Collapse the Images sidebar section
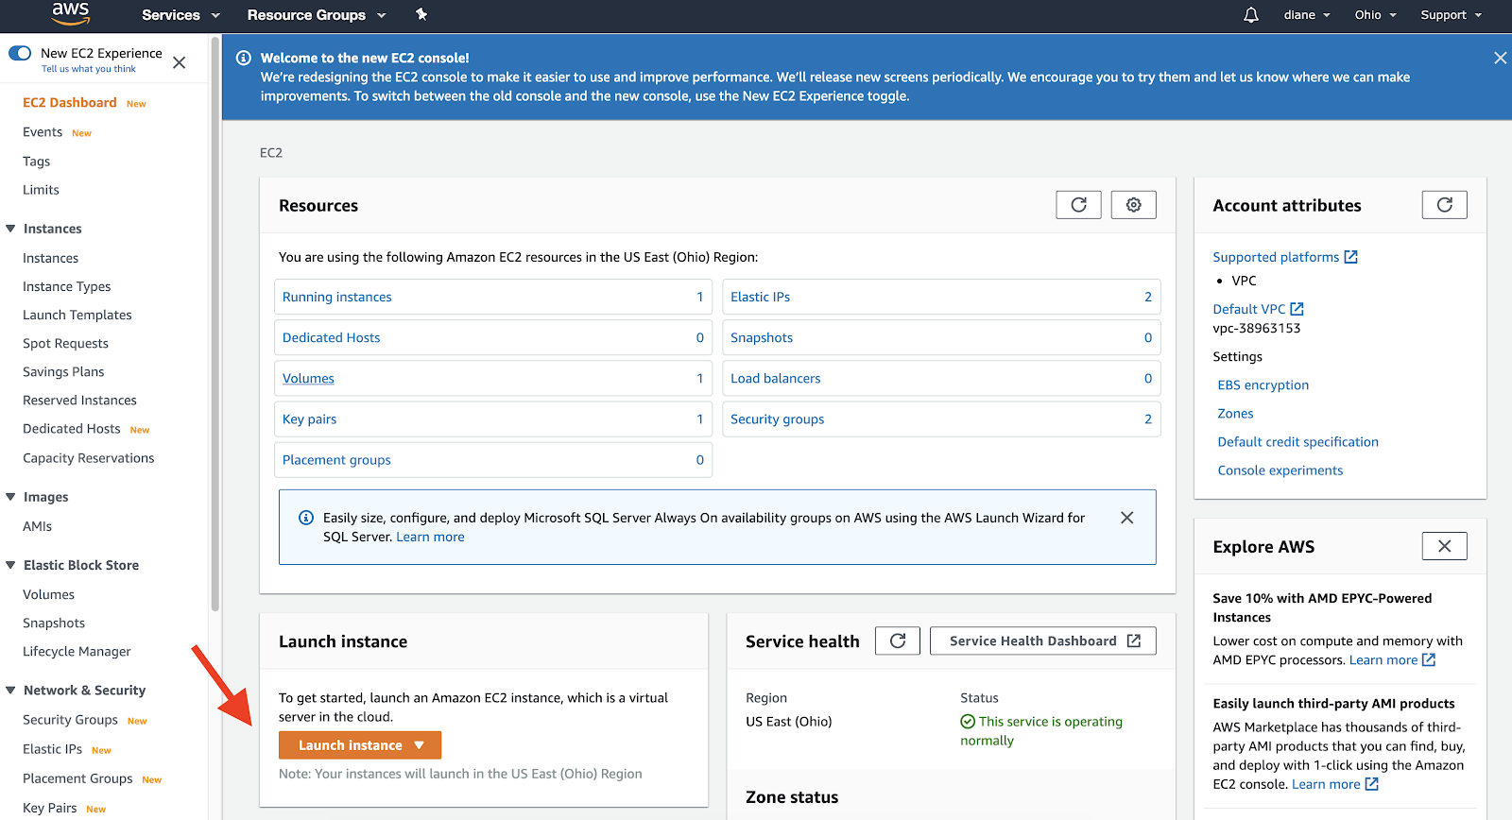The height and width of the screenshot is (820, 1512). [x=10, y=497]
